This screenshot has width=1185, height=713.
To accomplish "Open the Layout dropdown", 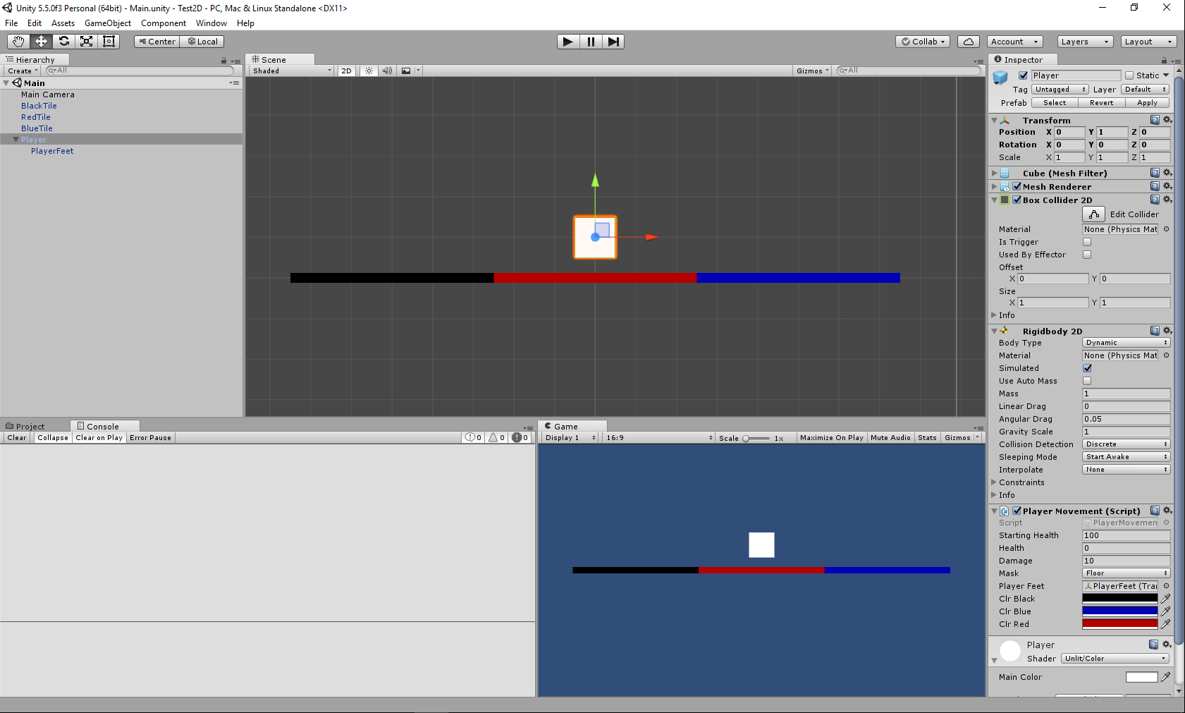I will [x=1148, y=41].
